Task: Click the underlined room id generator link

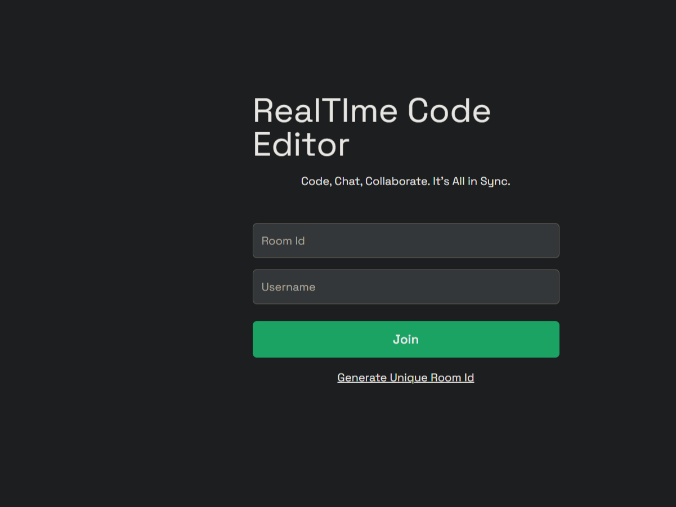Action: tap(405, 377)
